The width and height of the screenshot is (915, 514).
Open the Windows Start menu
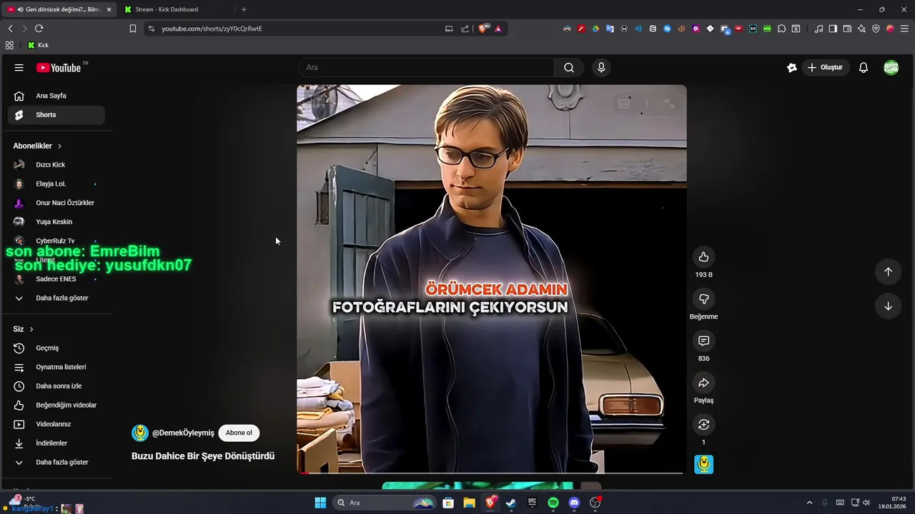(320, 503)
